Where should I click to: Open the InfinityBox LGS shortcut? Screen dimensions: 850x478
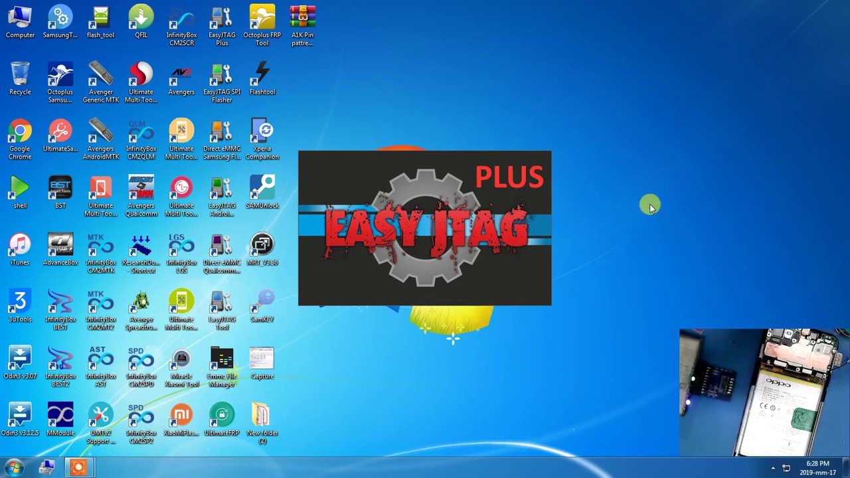pyautogui.click(x=181, y=254)
